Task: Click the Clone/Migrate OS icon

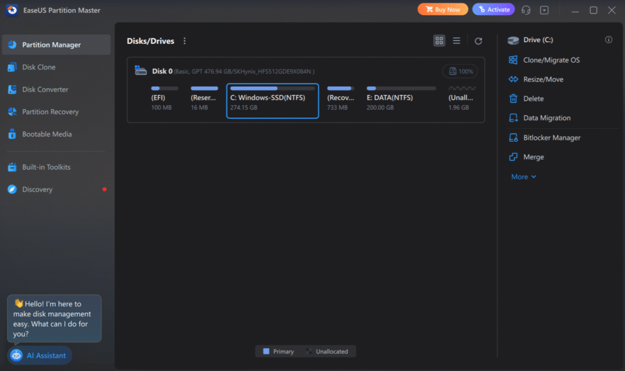Action: click(x=513, y=60)
